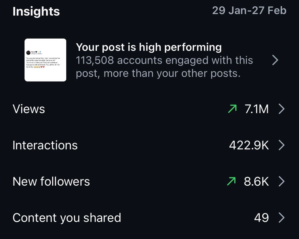Click the 49 shared content count
Image resolution: width=299 pixels, height=239 pixels.
[261, 218]
